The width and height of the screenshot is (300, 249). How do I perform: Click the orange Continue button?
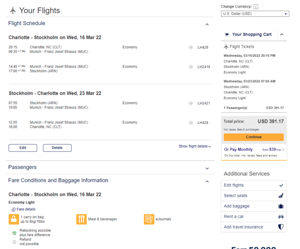click(x=254, y=137)
